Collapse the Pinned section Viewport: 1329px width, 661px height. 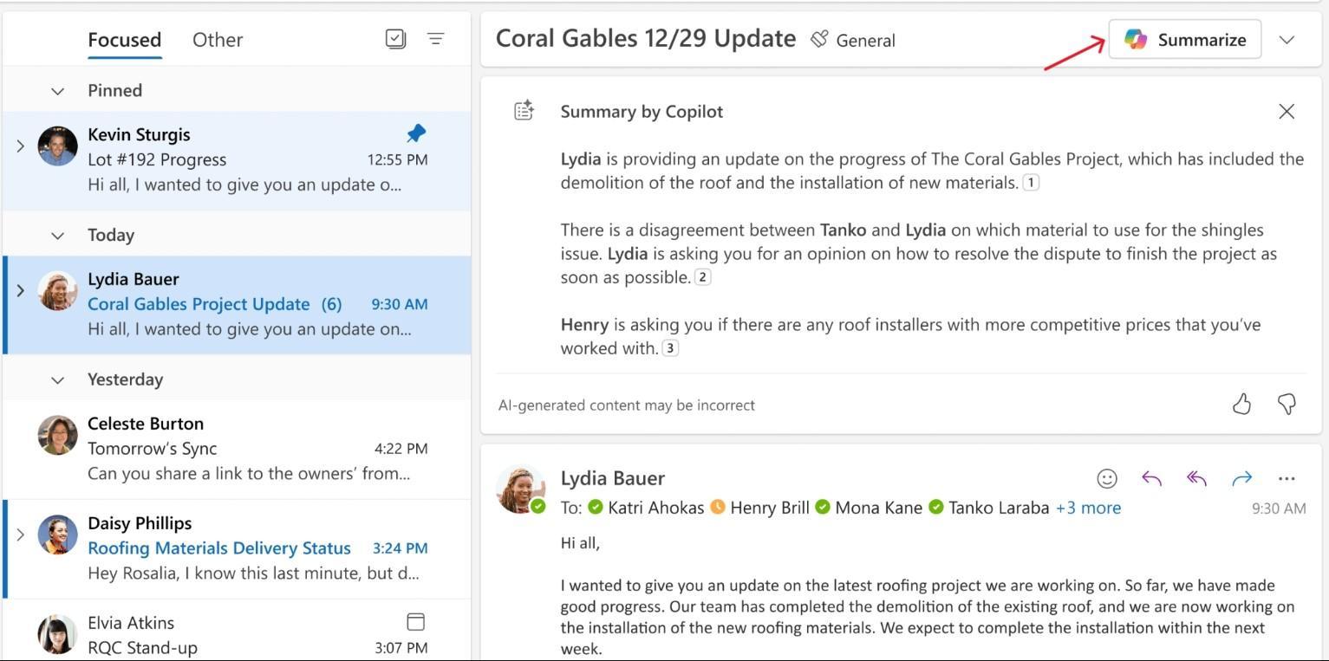click(57, 90)
